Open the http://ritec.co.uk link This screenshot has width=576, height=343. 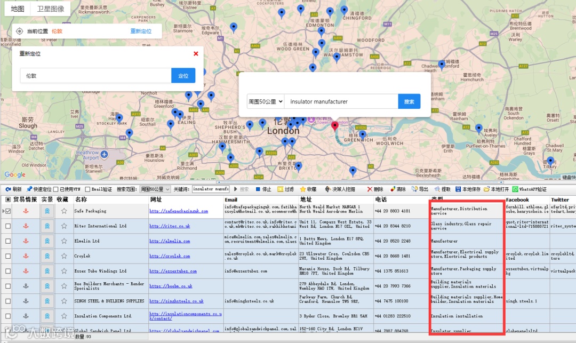pyautogui.click(x=170, y=226)
